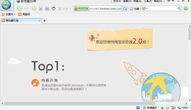Stop page loading with the X button
Screen dimensions: 191x110
[41, 9]
